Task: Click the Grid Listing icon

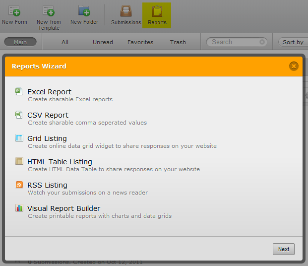Action: tap(19, 138)
